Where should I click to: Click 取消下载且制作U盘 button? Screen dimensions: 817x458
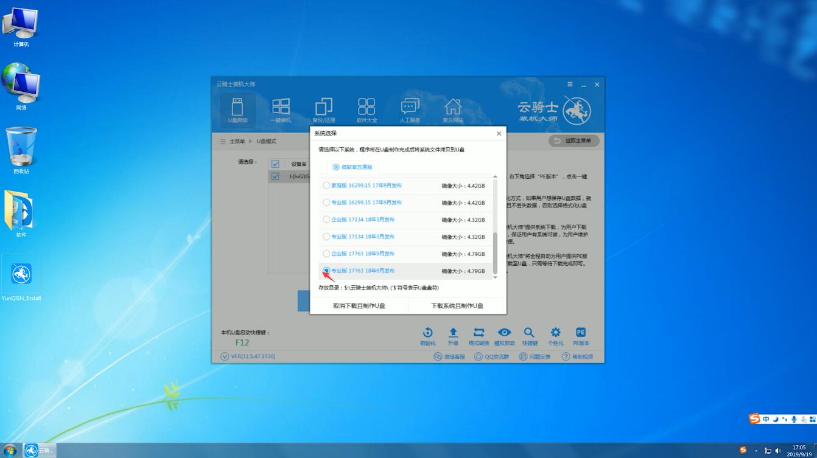[359, 306]
